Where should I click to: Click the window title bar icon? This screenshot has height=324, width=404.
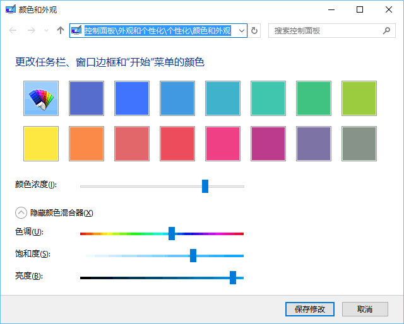tap(9, 9)
